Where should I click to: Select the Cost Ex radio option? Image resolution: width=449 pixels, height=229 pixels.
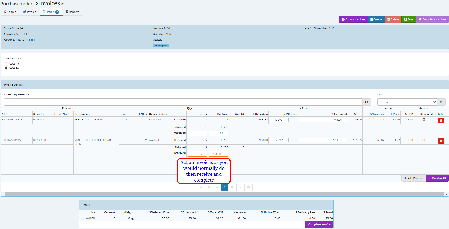pyautogui.click(x=6, y=68)
